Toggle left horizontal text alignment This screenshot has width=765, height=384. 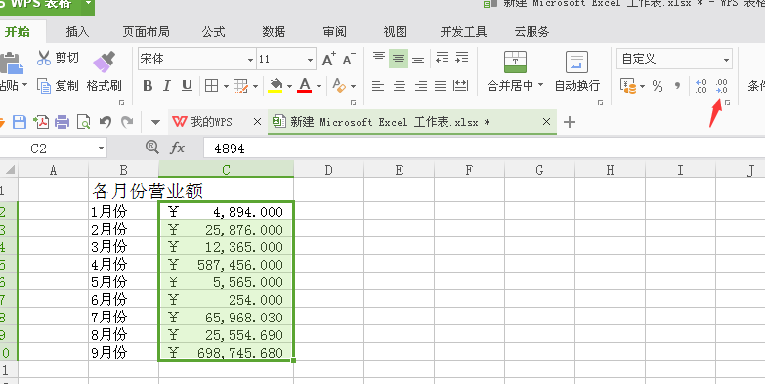pos(378,86)
